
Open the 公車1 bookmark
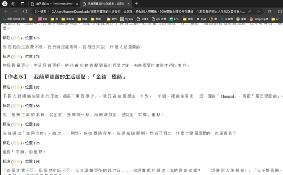[142, 19]
